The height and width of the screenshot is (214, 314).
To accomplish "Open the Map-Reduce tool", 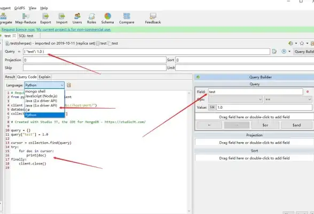I will coord(26,18).
